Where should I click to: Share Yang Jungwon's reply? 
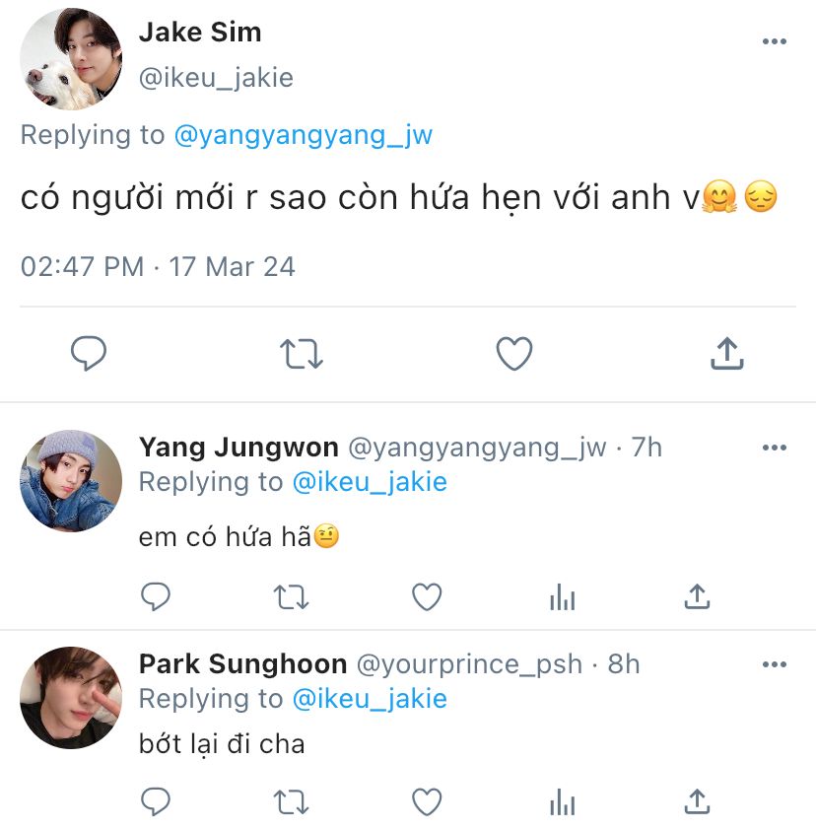click(697, 596)
